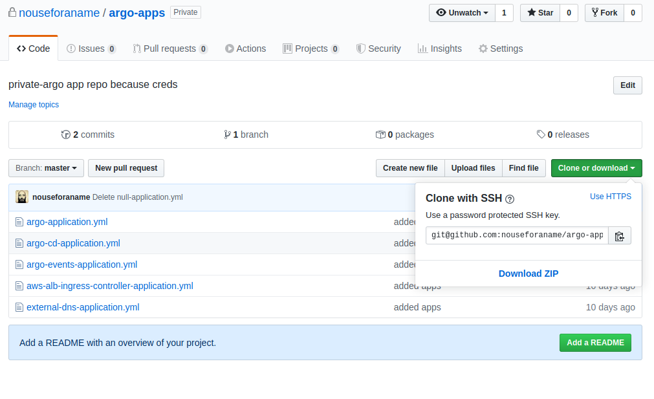The height and width of the screenshot is (399, 654).
Task: Open aws-alb-ingress-controller-application.yml file
Action: tap(110, 286)
